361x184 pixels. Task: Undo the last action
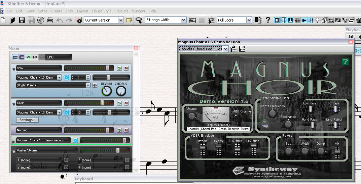60,20
